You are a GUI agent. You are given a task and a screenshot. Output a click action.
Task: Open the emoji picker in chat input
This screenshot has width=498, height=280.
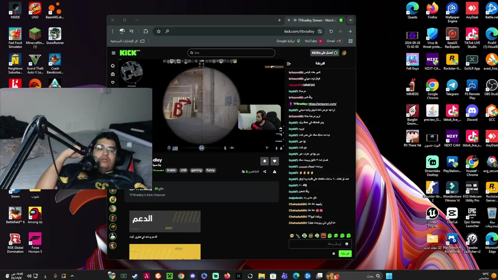[x=347, y=244]
